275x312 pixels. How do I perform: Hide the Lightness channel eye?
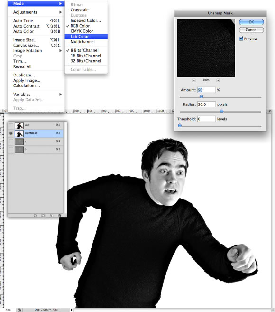(11, 133)
